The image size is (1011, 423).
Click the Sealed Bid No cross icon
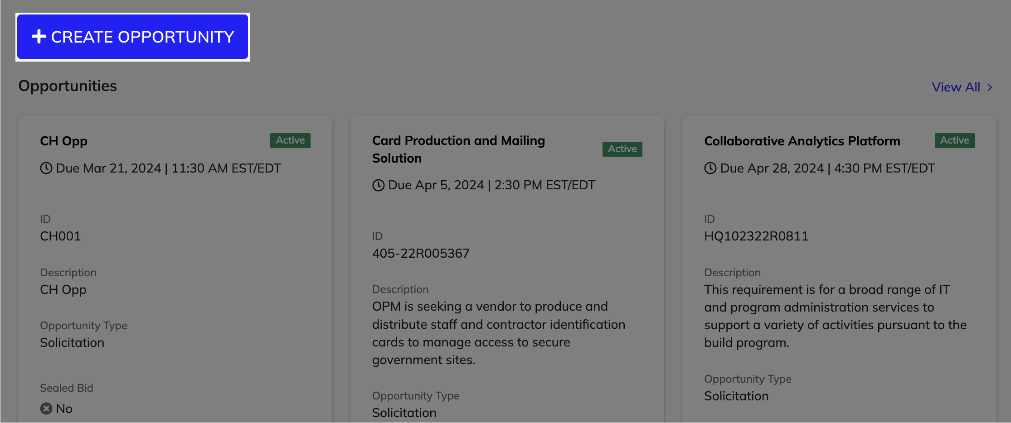tap(46, 409)
